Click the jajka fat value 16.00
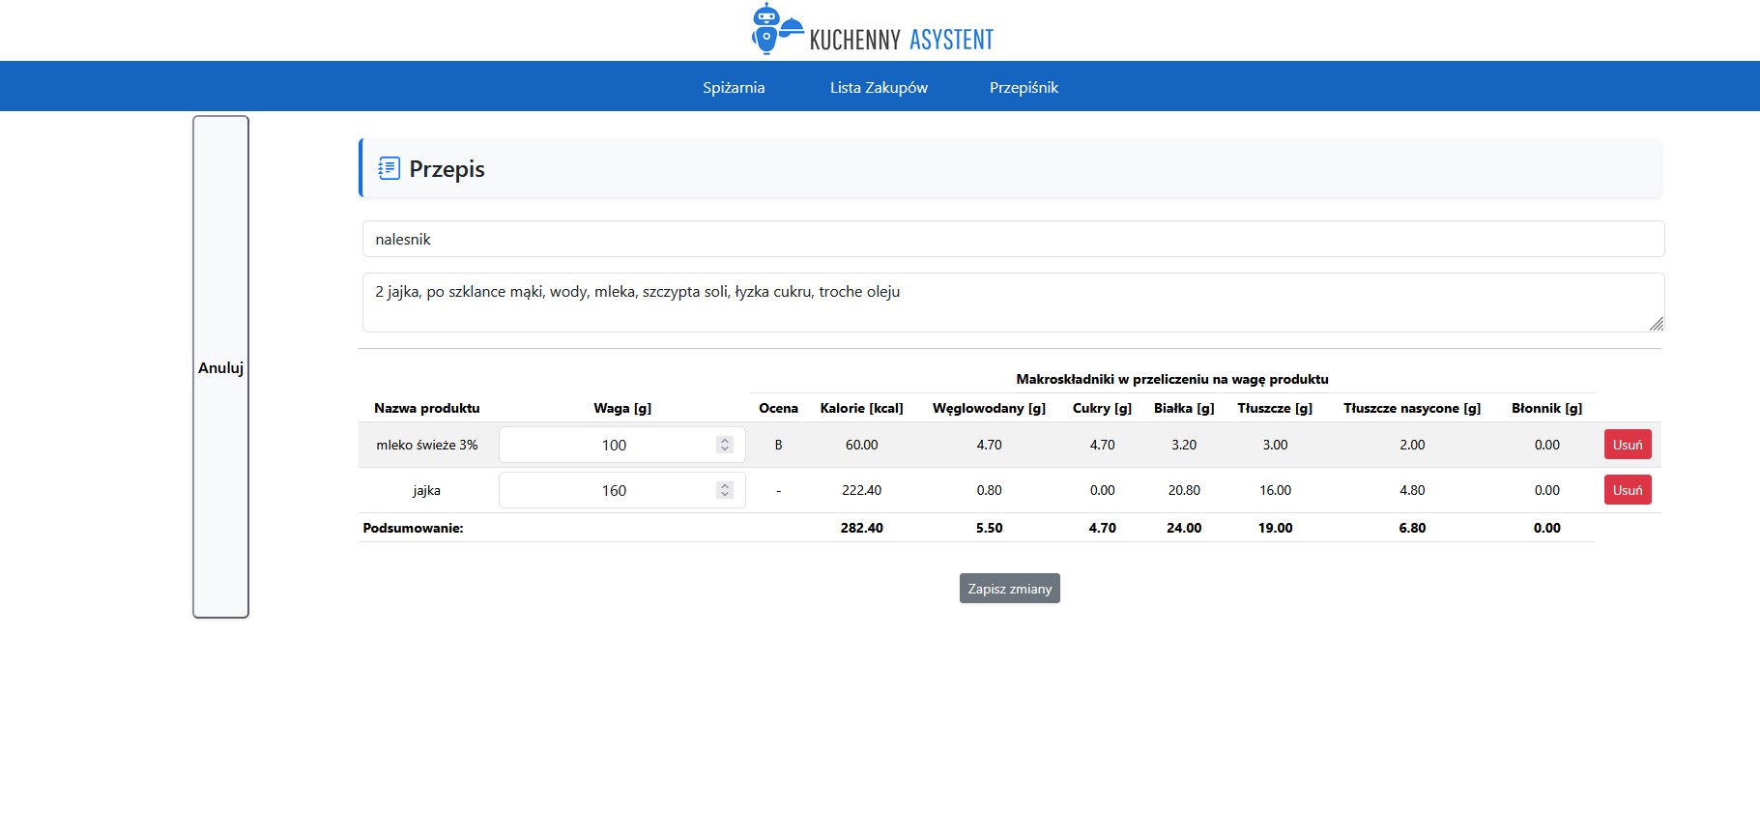The height and width of the screenshot is (839, 1760). coord(1275,490)
